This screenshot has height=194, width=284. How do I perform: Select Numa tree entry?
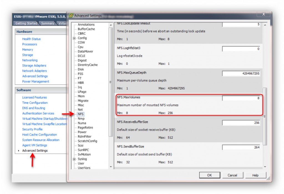pyautogui.click(x=82, y=123)
